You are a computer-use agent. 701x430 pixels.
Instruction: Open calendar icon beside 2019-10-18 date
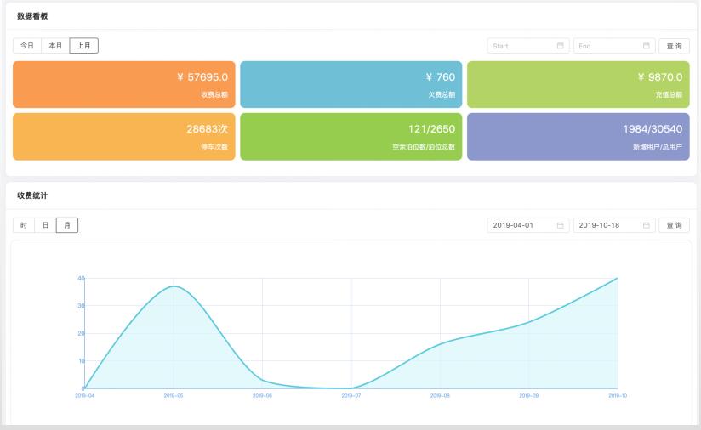[647, 225]
